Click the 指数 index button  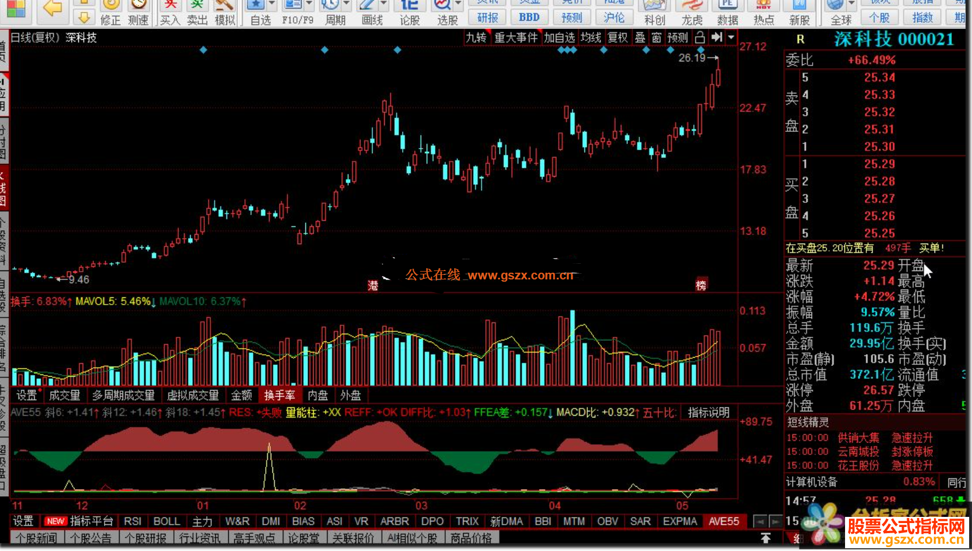tap(922, 17)
